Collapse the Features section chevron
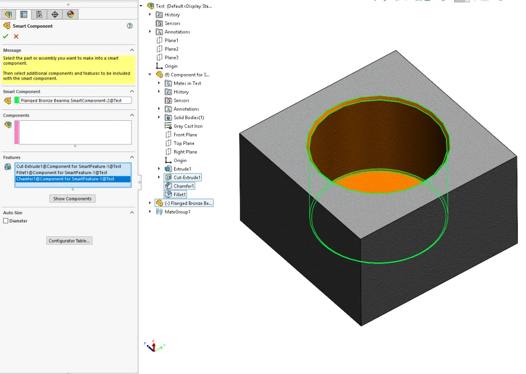526x374 pixels. pos(132,157)
